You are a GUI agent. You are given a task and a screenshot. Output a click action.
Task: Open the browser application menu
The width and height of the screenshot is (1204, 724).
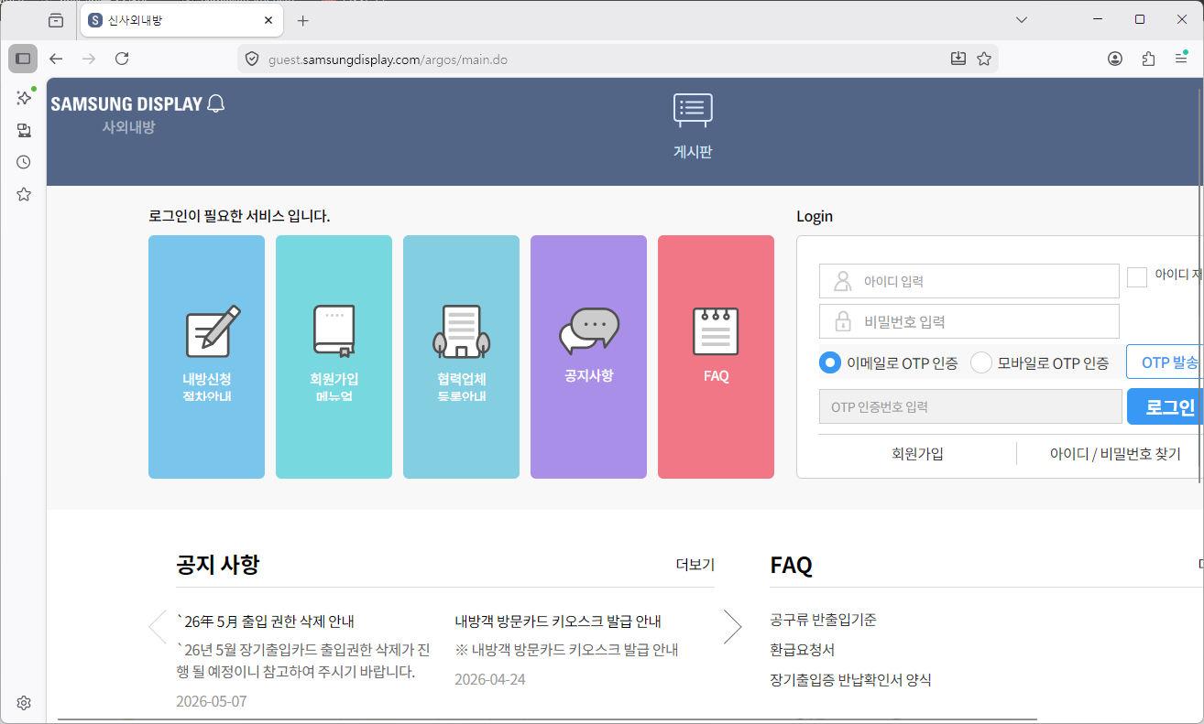(1181, 59)
